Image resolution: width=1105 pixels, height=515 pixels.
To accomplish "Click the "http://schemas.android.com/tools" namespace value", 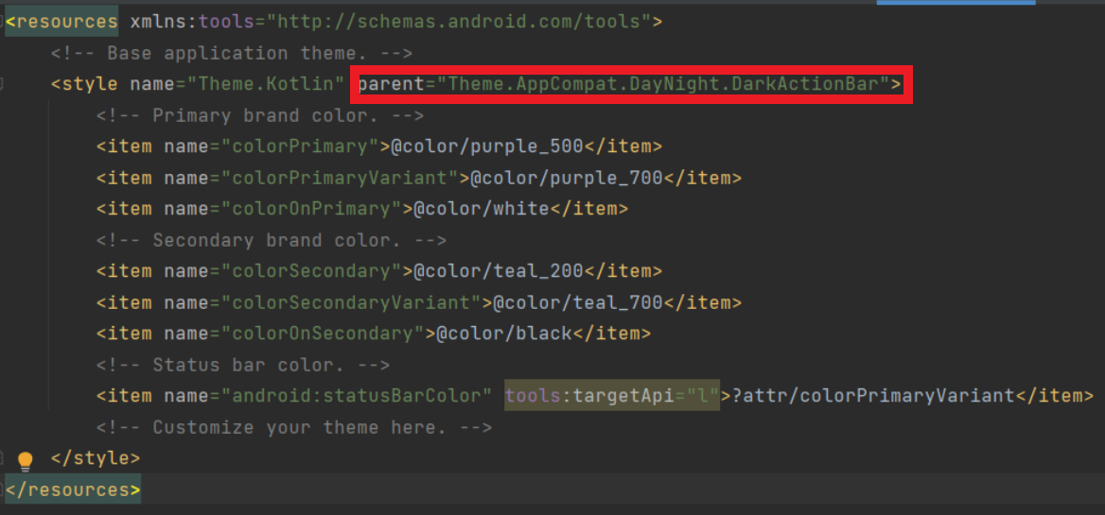I will [458, 22].
